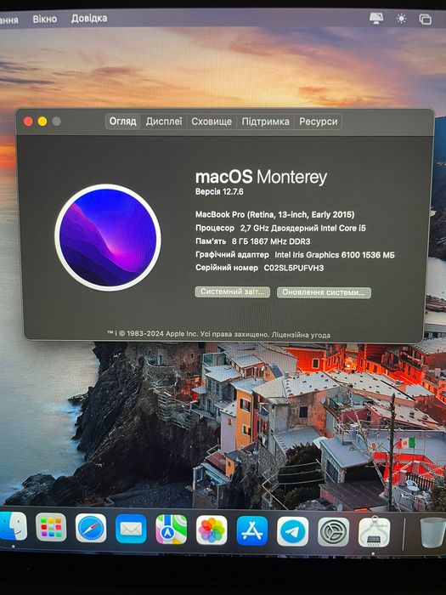This screenshot has height=595, width=446.
Task: Open the Підтримка tab
Action: pos(265,122)
